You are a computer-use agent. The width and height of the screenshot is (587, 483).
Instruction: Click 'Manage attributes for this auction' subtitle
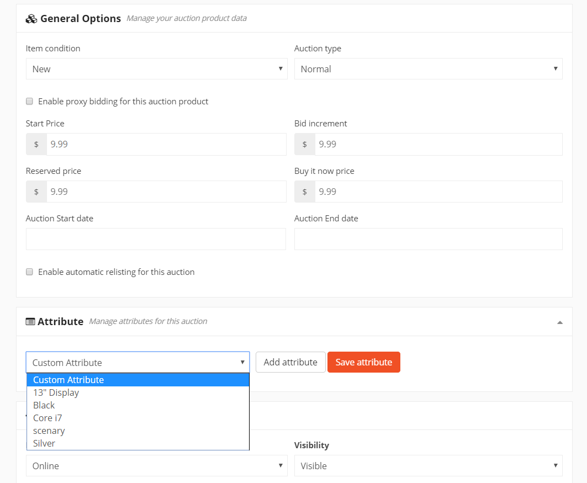[x=148, y=321]
